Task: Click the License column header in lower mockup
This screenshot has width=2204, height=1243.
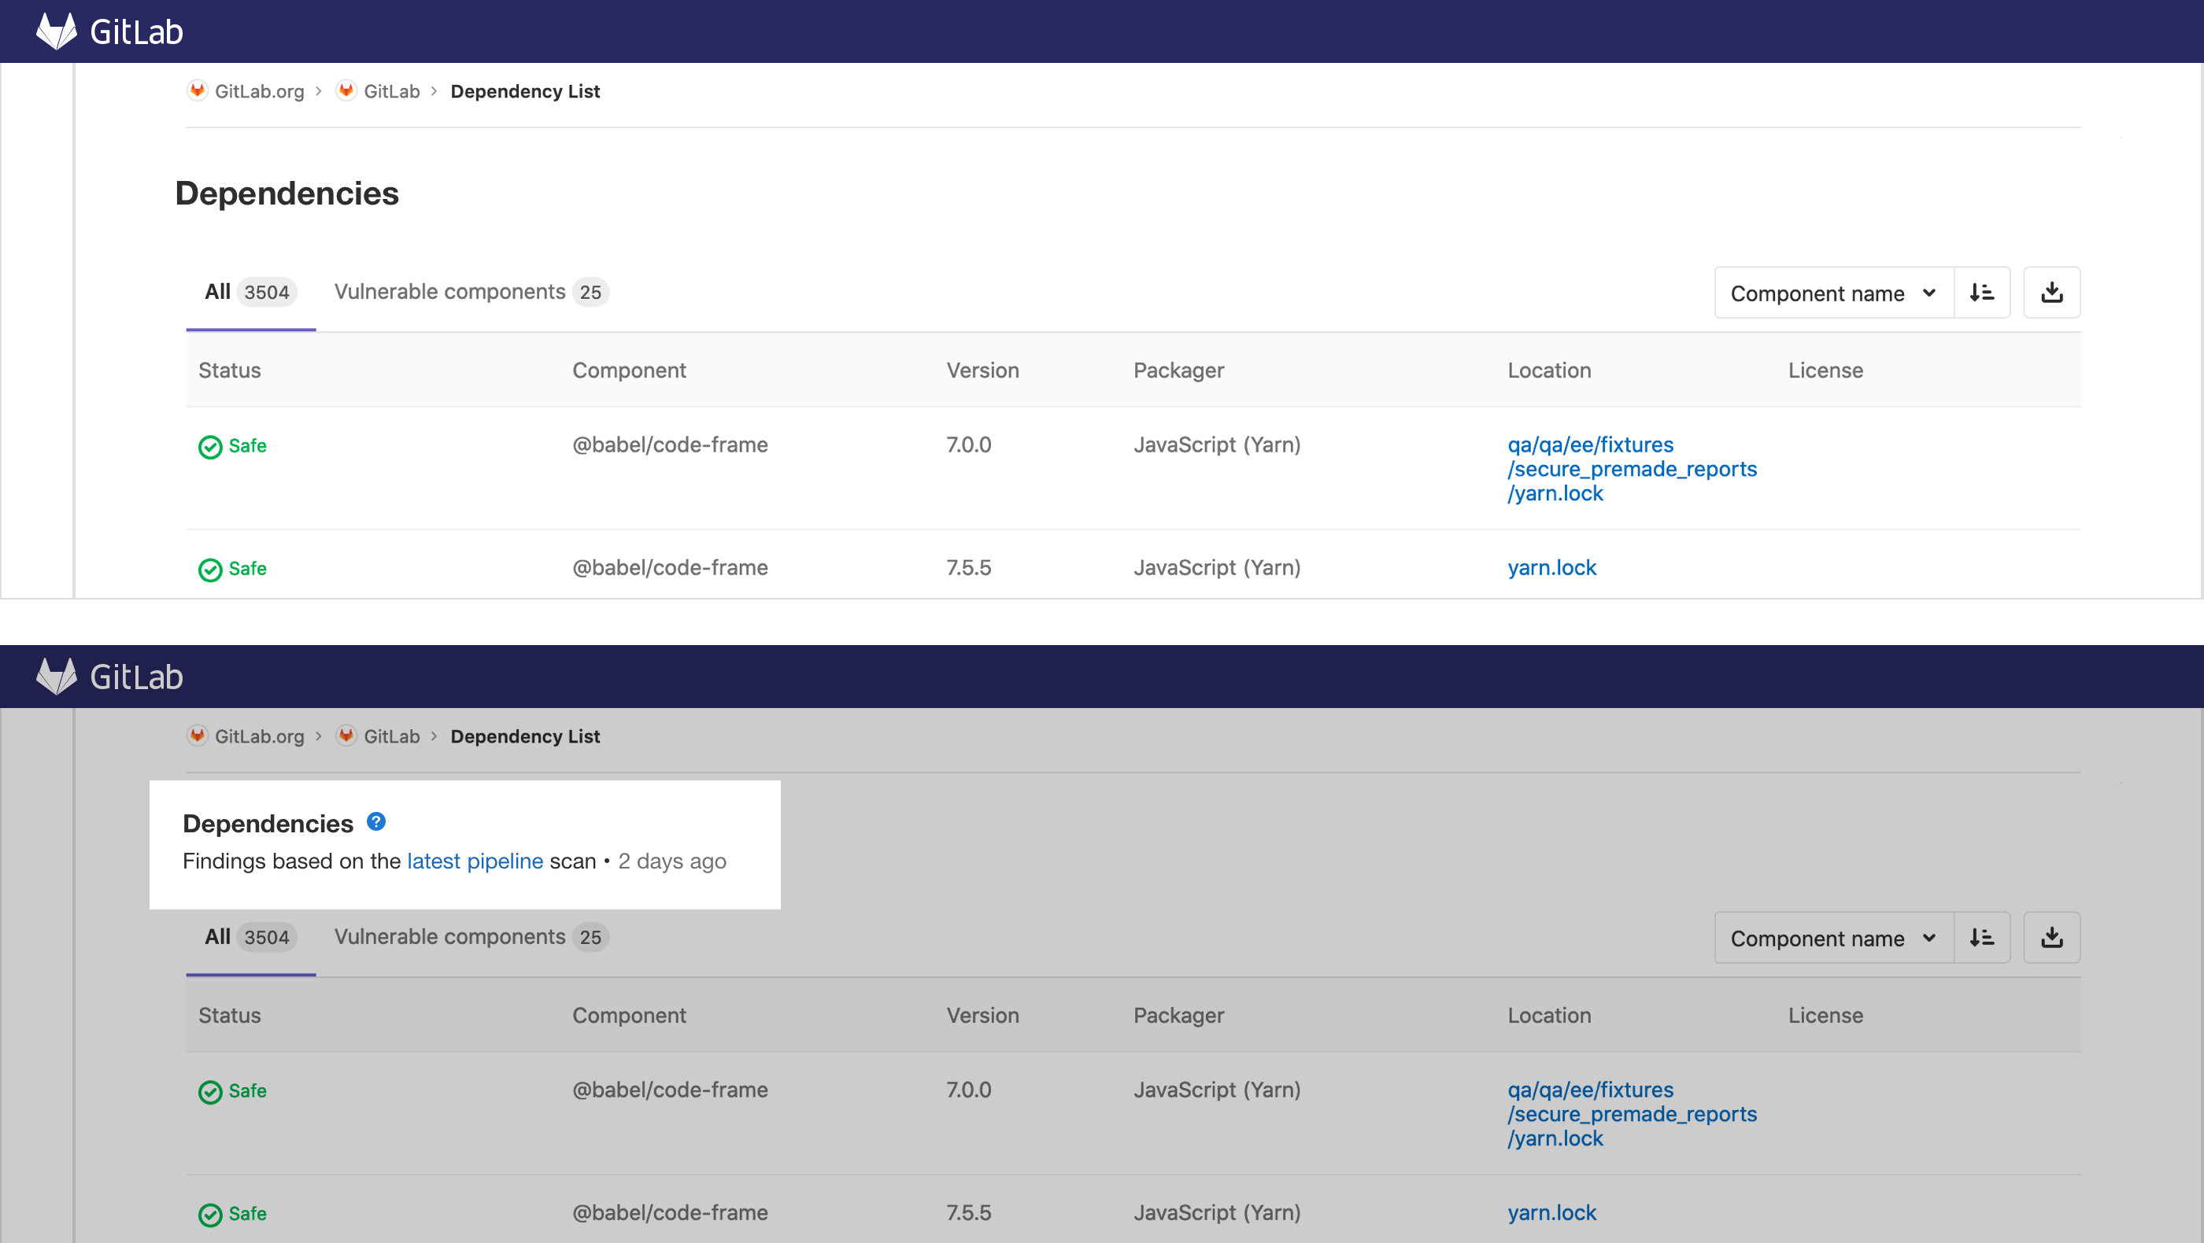Action: click(x=1825, y=1015)
